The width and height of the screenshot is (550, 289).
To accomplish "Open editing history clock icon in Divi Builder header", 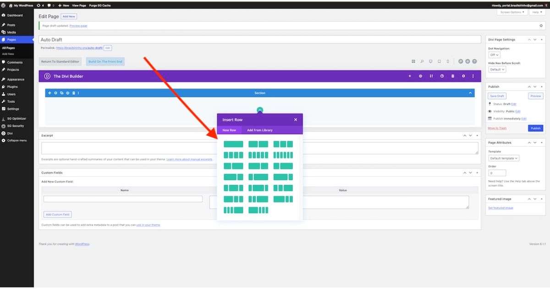I will pyautogui.click(x=442, y=76).
